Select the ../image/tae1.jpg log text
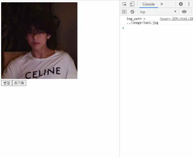The height and width of the screenshot is (157, 193). click(142, 23)
